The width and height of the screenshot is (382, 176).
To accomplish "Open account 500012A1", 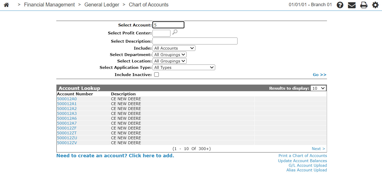I will (x=67, y=104).
